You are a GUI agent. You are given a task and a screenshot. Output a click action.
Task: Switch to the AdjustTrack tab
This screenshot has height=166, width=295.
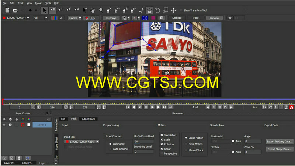tap(88, 119)
